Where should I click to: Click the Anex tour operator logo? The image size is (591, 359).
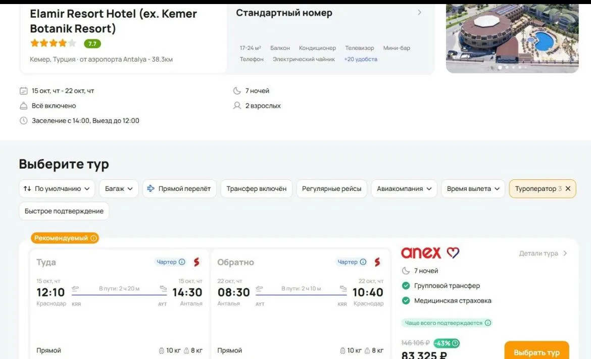pyautogui.click(x=430, y=253)
